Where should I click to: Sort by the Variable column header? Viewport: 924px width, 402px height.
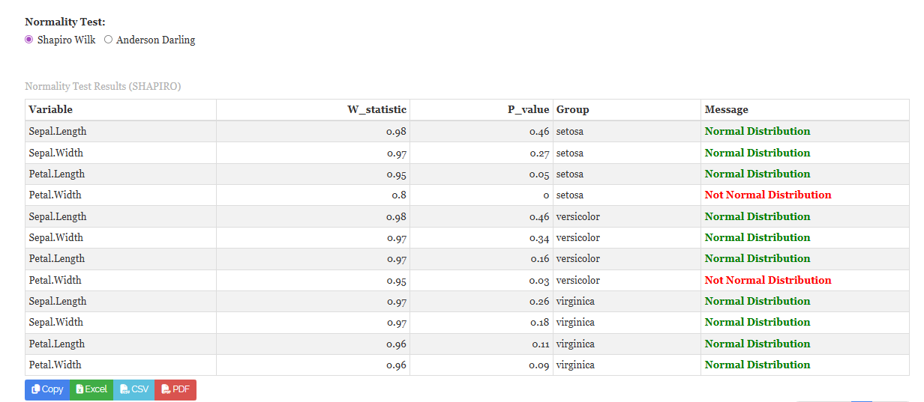pos(121,109)
